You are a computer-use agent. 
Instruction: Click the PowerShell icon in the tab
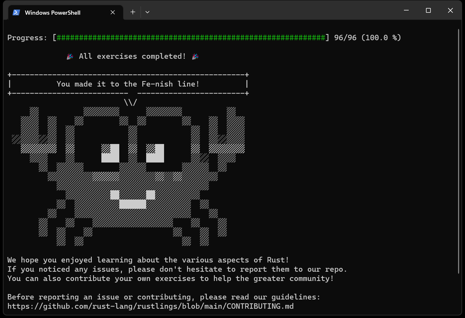pos(16,12)
